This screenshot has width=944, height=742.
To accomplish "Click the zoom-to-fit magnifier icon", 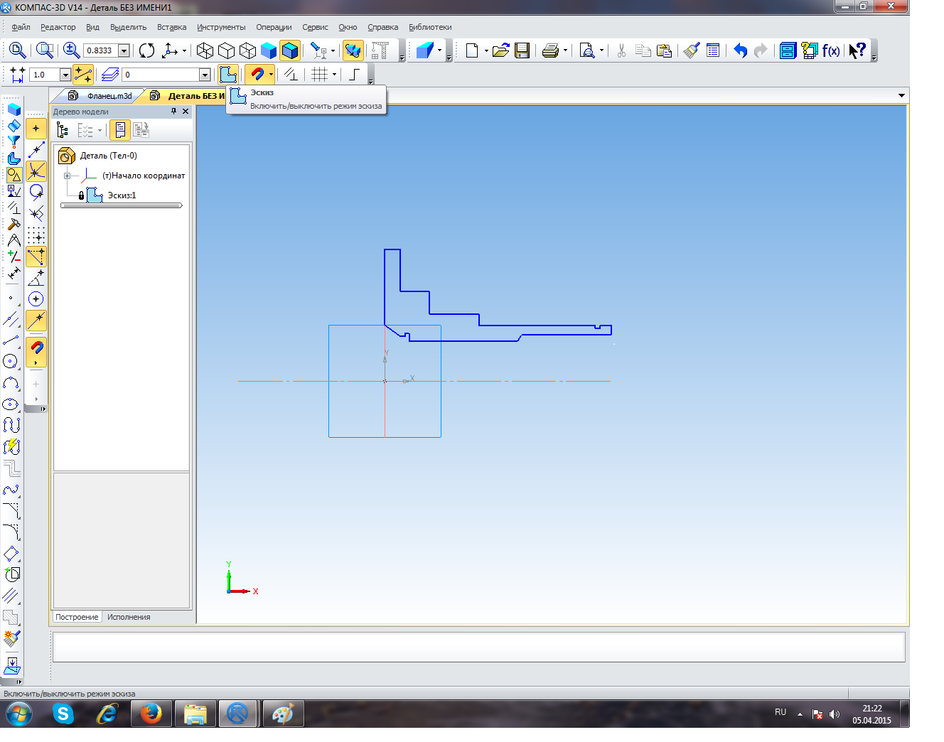I will (18, 50).
